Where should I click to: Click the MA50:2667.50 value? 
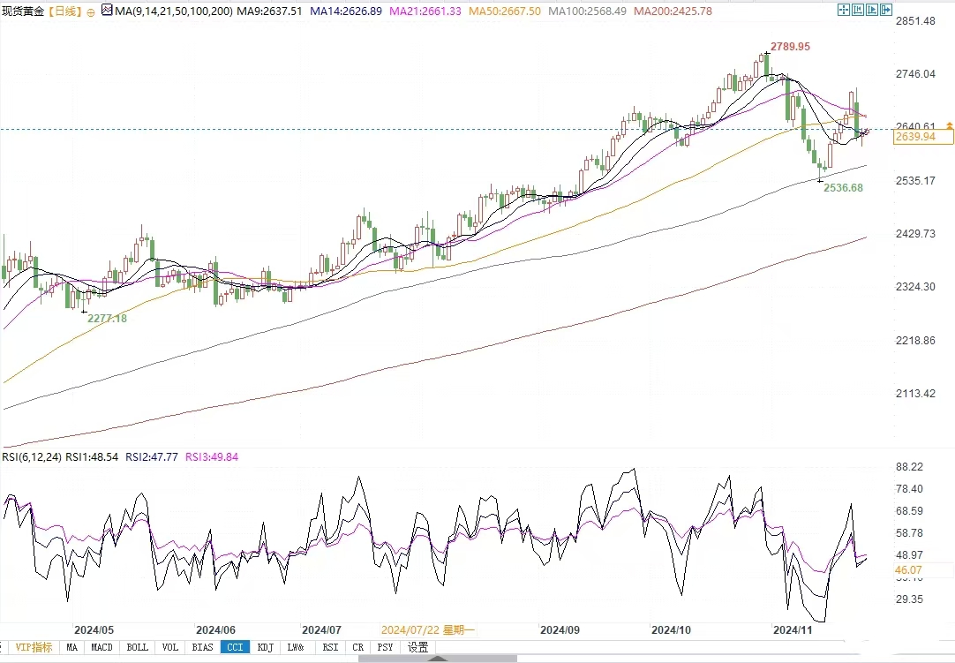pos(504,11)
